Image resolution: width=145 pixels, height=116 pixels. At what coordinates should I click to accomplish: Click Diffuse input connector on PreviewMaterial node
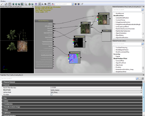(x=53, y=24)
